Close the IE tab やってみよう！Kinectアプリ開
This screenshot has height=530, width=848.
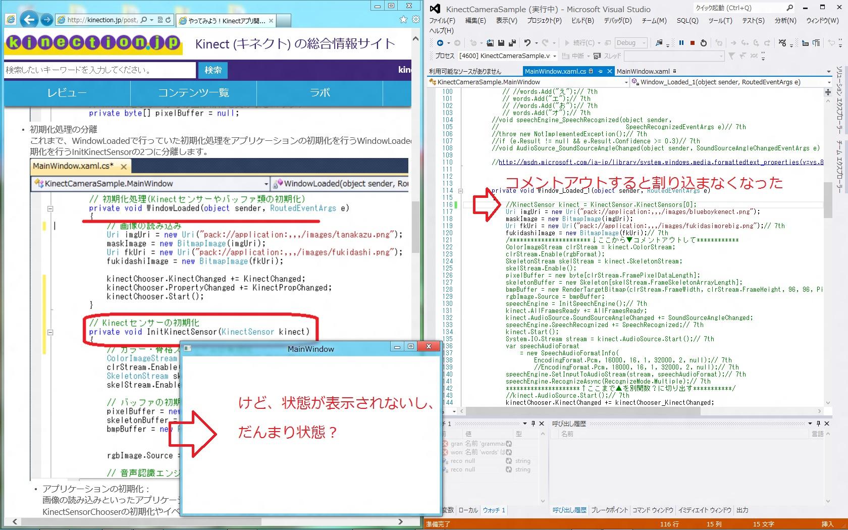[x=271, y=21]
